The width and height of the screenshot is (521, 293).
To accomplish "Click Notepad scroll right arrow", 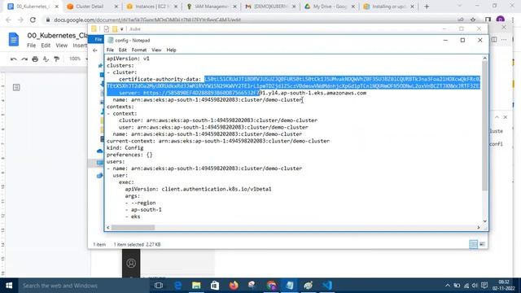I will tap(479, 228).
